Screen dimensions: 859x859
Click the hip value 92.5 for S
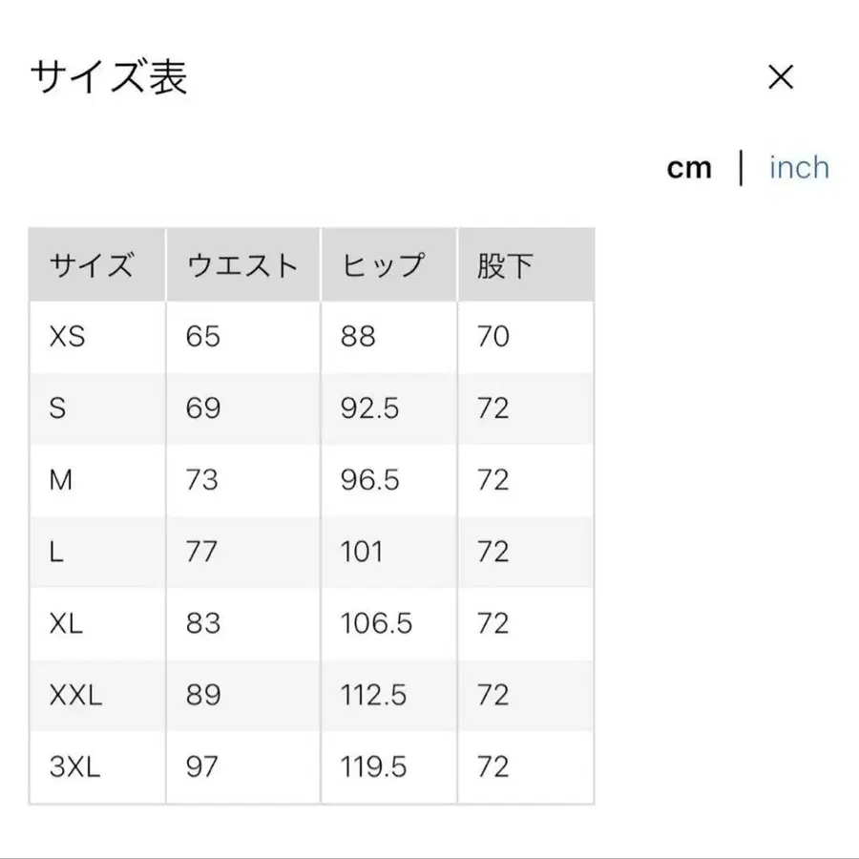[367, 409]
